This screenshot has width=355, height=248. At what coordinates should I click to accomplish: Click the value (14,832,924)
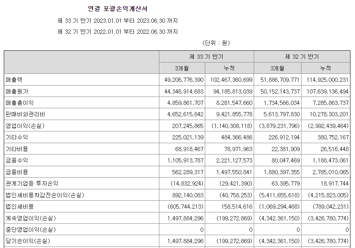187,183
